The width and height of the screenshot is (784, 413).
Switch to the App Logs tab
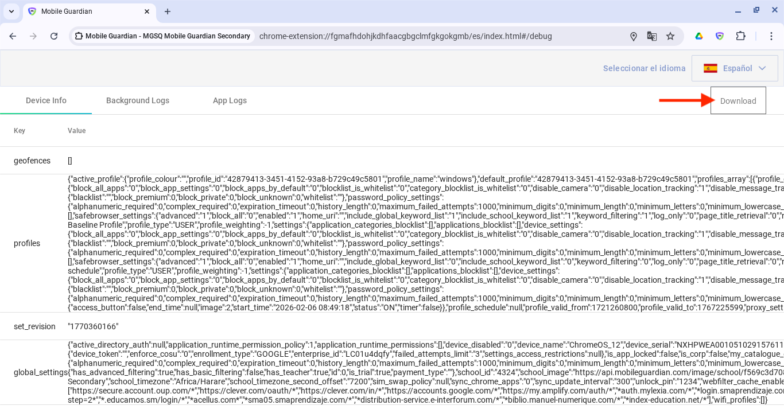pyautogui.click(x=230, y=100)
